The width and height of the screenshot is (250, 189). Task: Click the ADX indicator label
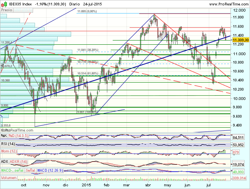click(x=5, y=162)
